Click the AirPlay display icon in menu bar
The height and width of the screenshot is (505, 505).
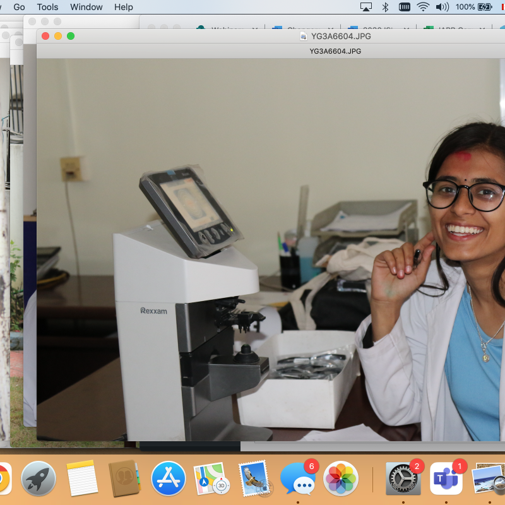pyautogui.click(x=366, y=7)
